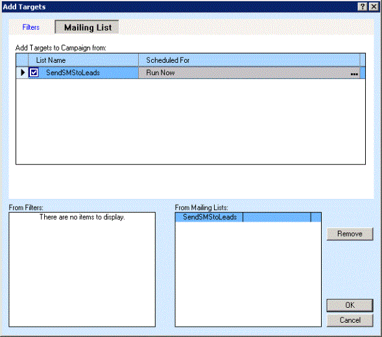Switch to the Filters tab
The height and width of the screenshot is (337, 382).
[x=30, y=27]
